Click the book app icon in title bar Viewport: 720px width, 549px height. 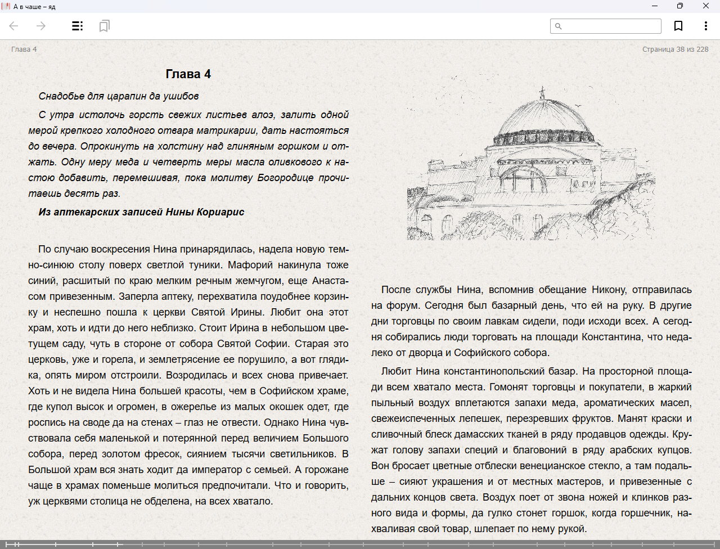(x=6, y=6)
